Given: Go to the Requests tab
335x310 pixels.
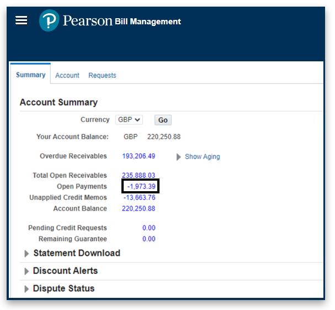Looking at the screenshot, I should [102, 75].
